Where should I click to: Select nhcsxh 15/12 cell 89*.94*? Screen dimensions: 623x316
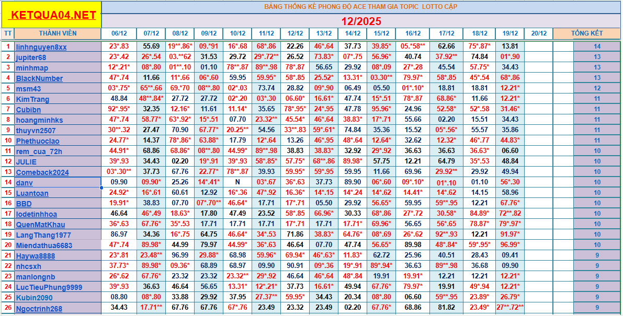(381, 266)
